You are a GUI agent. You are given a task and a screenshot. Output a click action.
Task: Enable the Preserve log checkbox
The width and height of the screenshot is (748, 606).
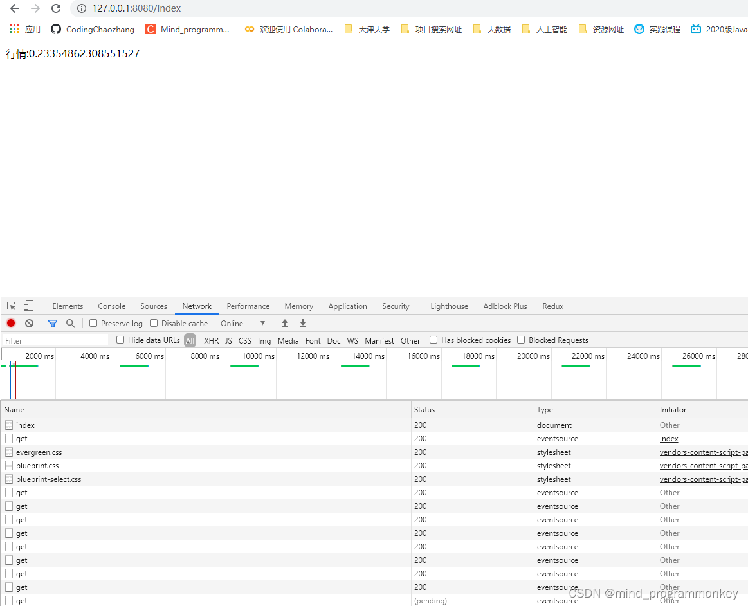(93, 323)
